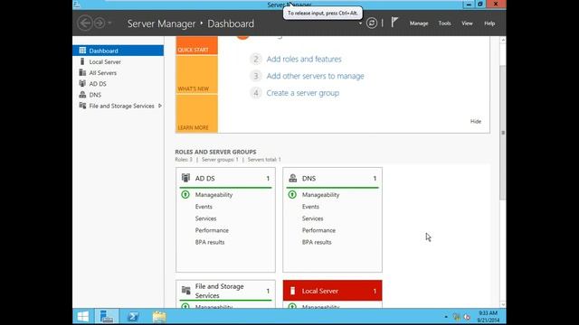Select Local Server in the sidebar
Image resolution: width=579 pixels, height=325 pixels.
pos(119,61)
